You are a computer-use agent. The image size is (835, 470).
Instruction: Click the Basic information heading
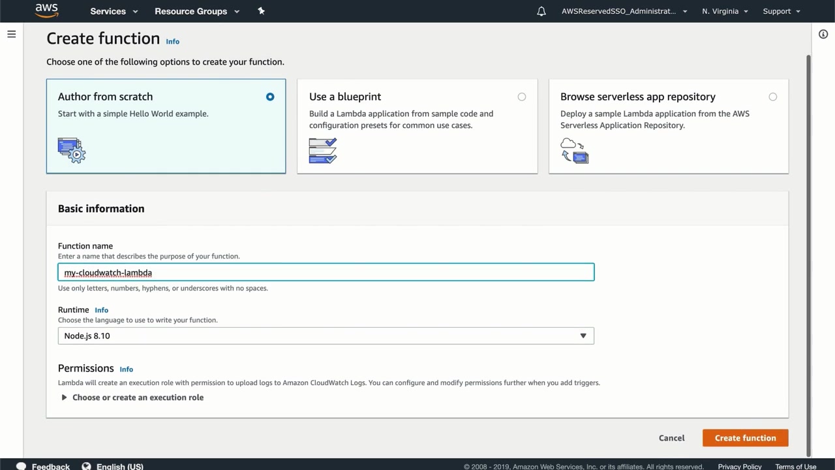(x=101, y=209)
